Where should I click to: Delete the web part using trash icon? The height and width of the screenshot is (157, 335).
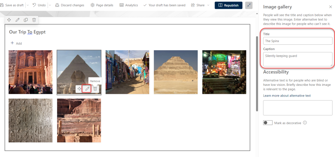point(34,20)
